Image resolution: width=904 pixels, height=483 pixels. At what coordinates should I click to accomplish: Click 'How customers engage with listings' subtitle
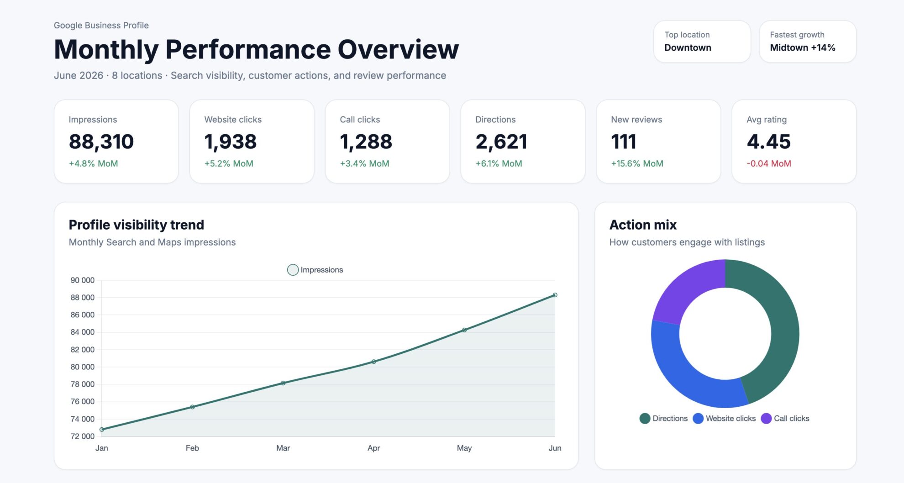pos(687,242)
